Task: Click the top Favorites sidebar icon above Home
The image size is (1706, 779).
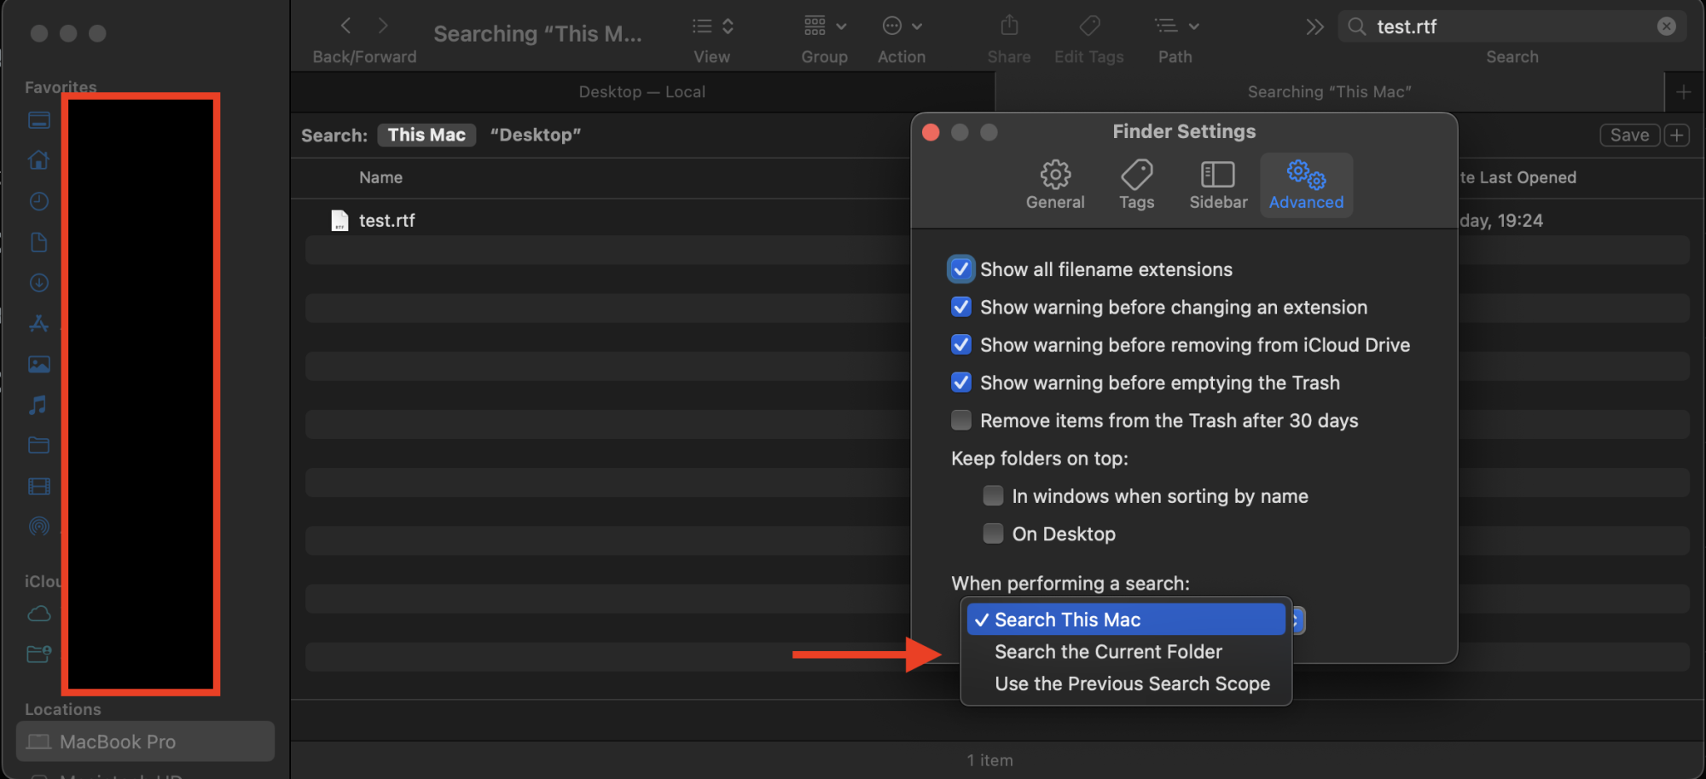Action: tap(38, 120)
